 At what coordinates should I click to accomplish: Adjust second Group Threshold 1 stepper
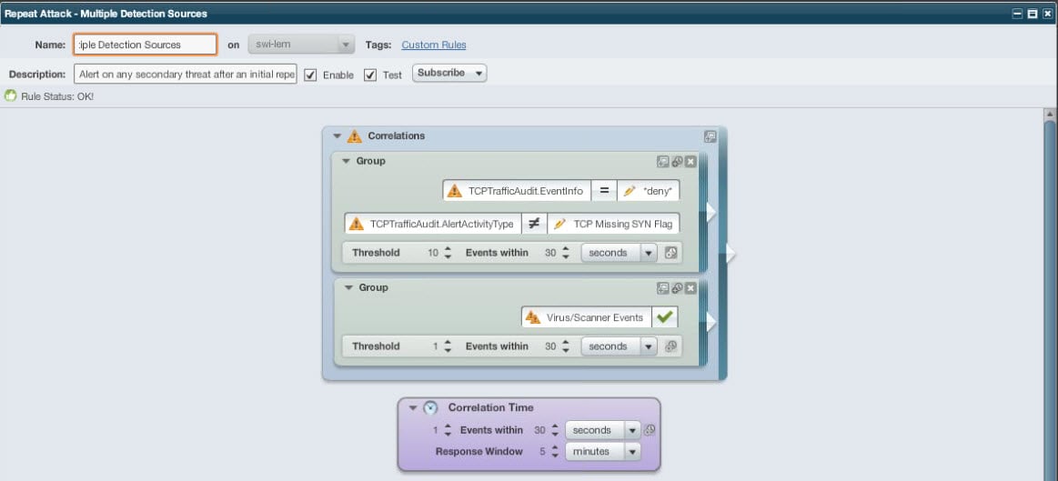(448, 346)
